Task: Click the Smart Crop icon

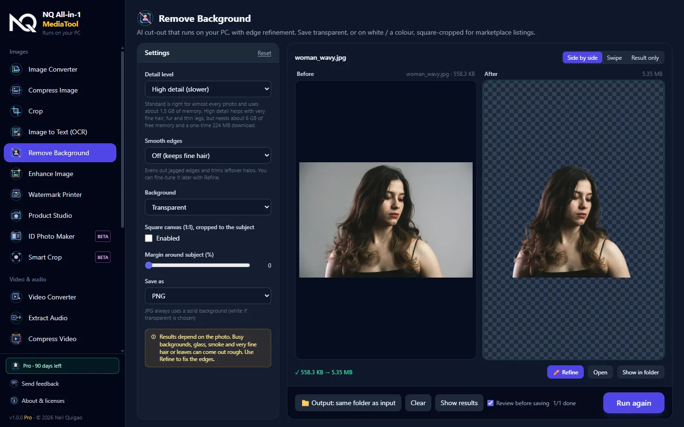Action: coord(16,257)
